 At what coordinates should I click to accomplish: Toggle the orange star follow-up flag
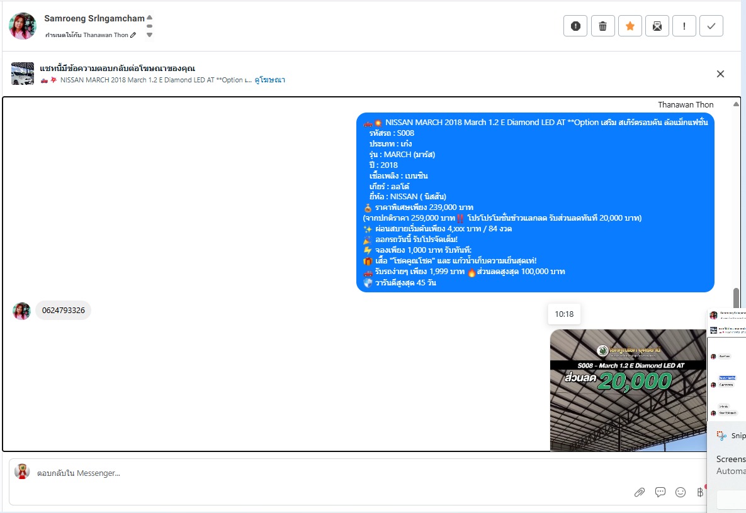630,26
